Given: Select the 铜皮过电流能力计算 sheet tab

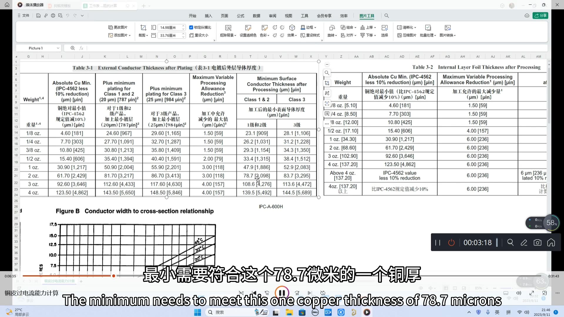Looking at the screenshot, I should tap(59, 281).
